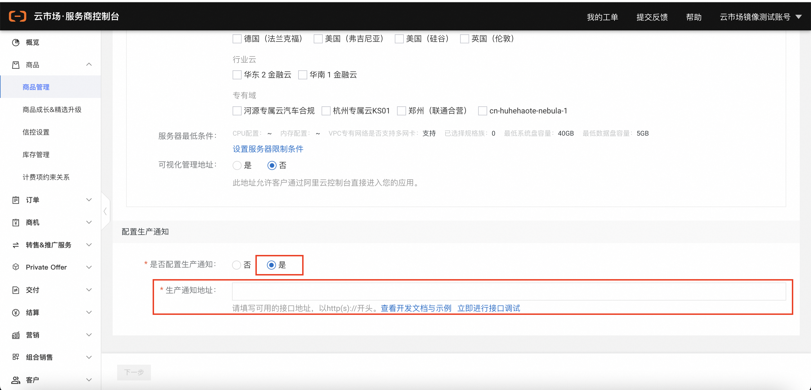The width and height of the screenshot is (811, 390).
Task: Expand the 交付 menu chevron
Action: coord(89,290)
